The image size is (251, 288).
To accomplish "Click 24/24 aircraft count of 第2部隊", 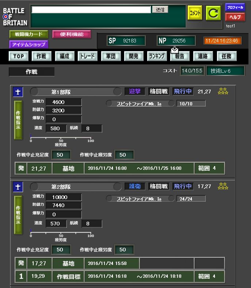I will [x=191, y=199].
